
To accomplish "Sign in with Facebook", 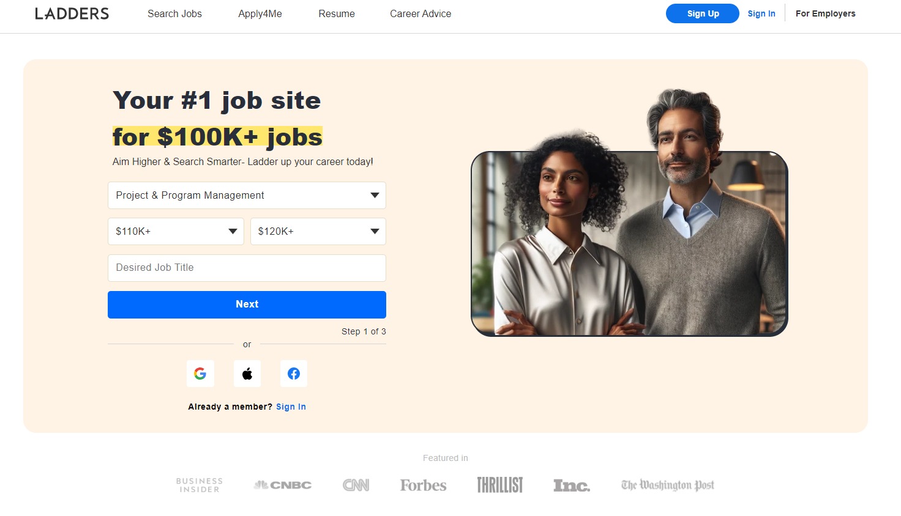I will [294, 374].
